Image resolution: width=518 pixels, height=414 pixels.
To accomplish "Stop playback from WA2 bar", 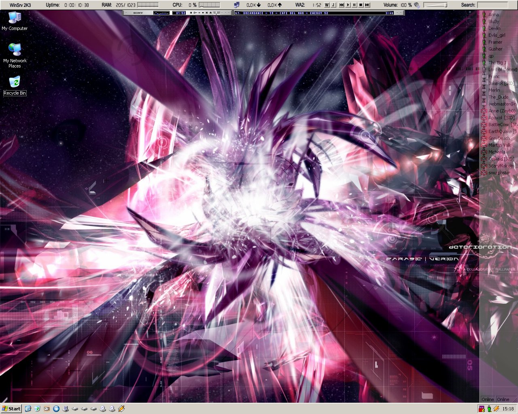I will 361,5.
